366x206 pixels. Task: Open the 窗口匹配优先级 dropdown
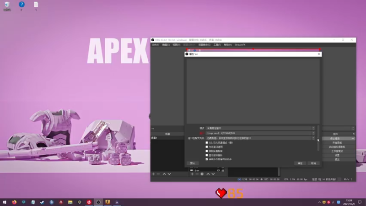pyautogui.click(x=260, y=138)
